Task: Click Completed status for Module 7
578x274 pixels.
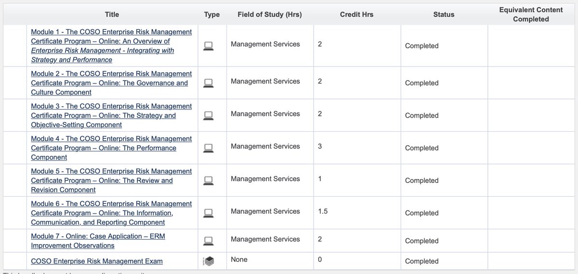Action: click(x=422, y=241)
